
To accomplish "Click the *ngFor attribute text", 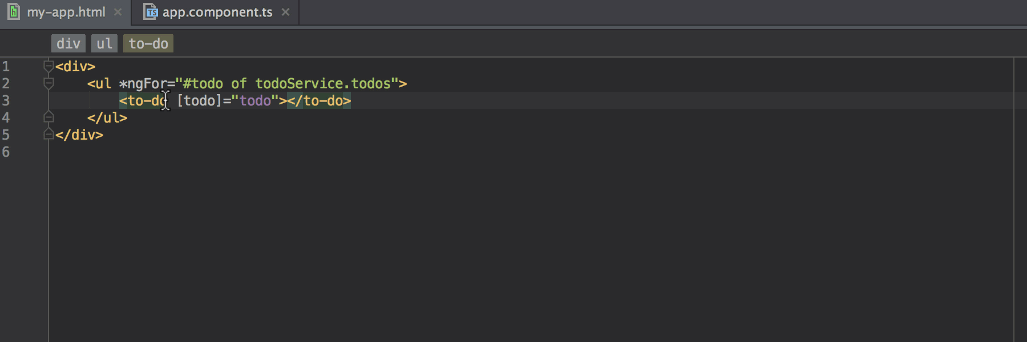I will coord(143,84).
